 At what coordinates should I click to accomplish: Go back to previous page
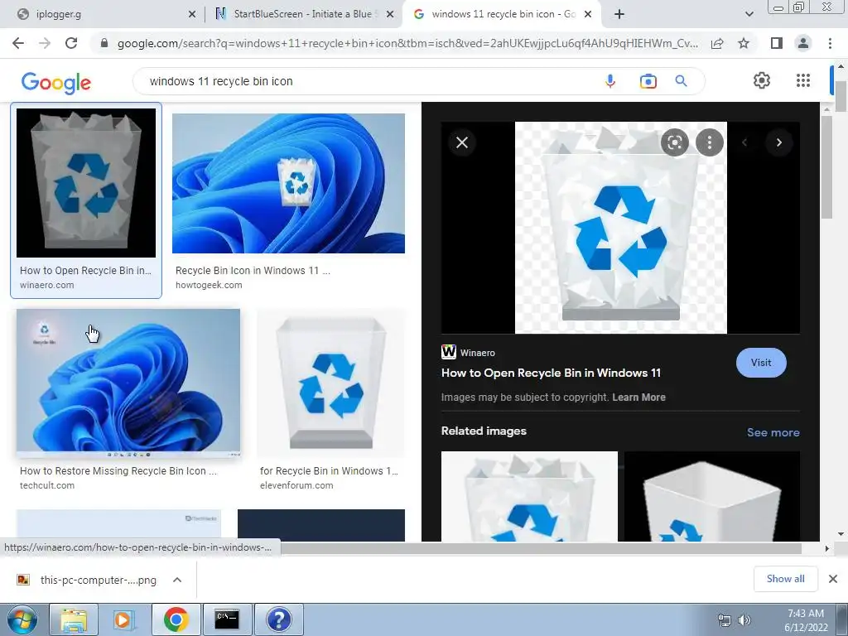coord(18,43)
